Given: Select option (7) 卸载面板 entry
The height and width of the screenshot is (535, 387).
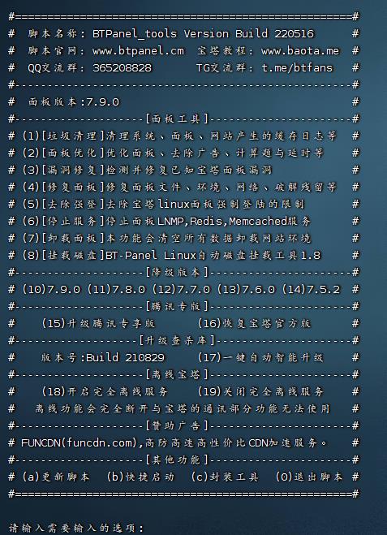Looking at the screenshot, I should 167,239.
